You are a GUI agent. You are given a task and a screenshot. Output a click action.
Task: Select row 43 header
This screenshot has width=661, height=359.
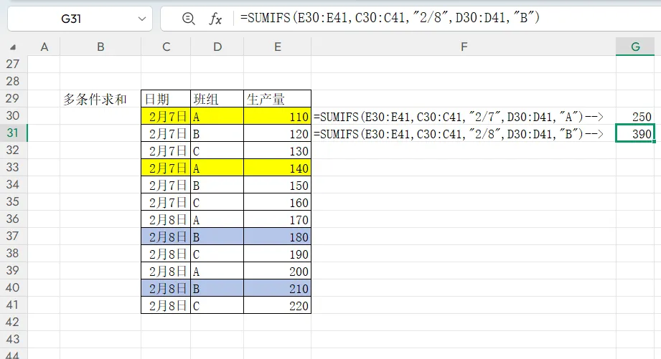point(13,340)
